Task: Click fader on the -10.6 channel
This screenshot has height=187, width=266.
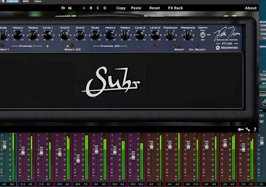Action: [115, 150]
